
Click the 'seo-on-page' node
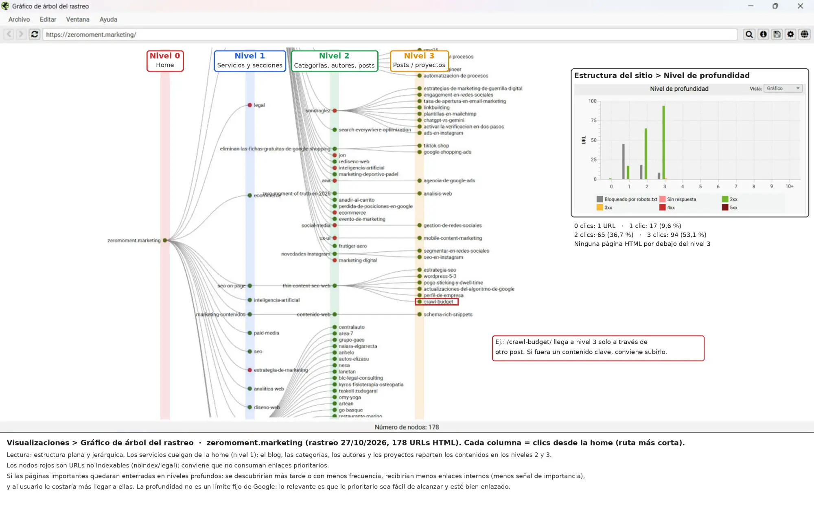pyautogui.click(x=249, y=286)
